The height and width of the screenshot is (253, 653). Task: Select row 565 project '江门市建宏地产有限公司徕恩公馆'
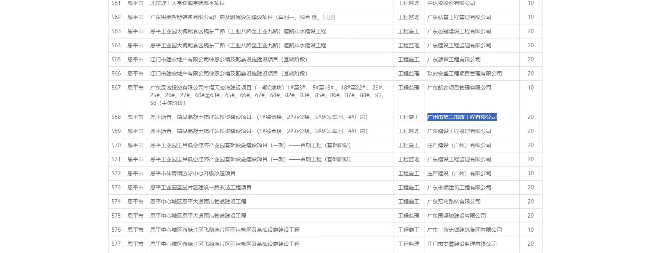tap(229, 59)
